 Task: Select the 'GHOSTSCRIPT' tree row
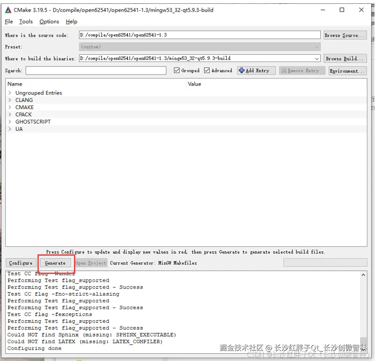click(x=186, y=122)
